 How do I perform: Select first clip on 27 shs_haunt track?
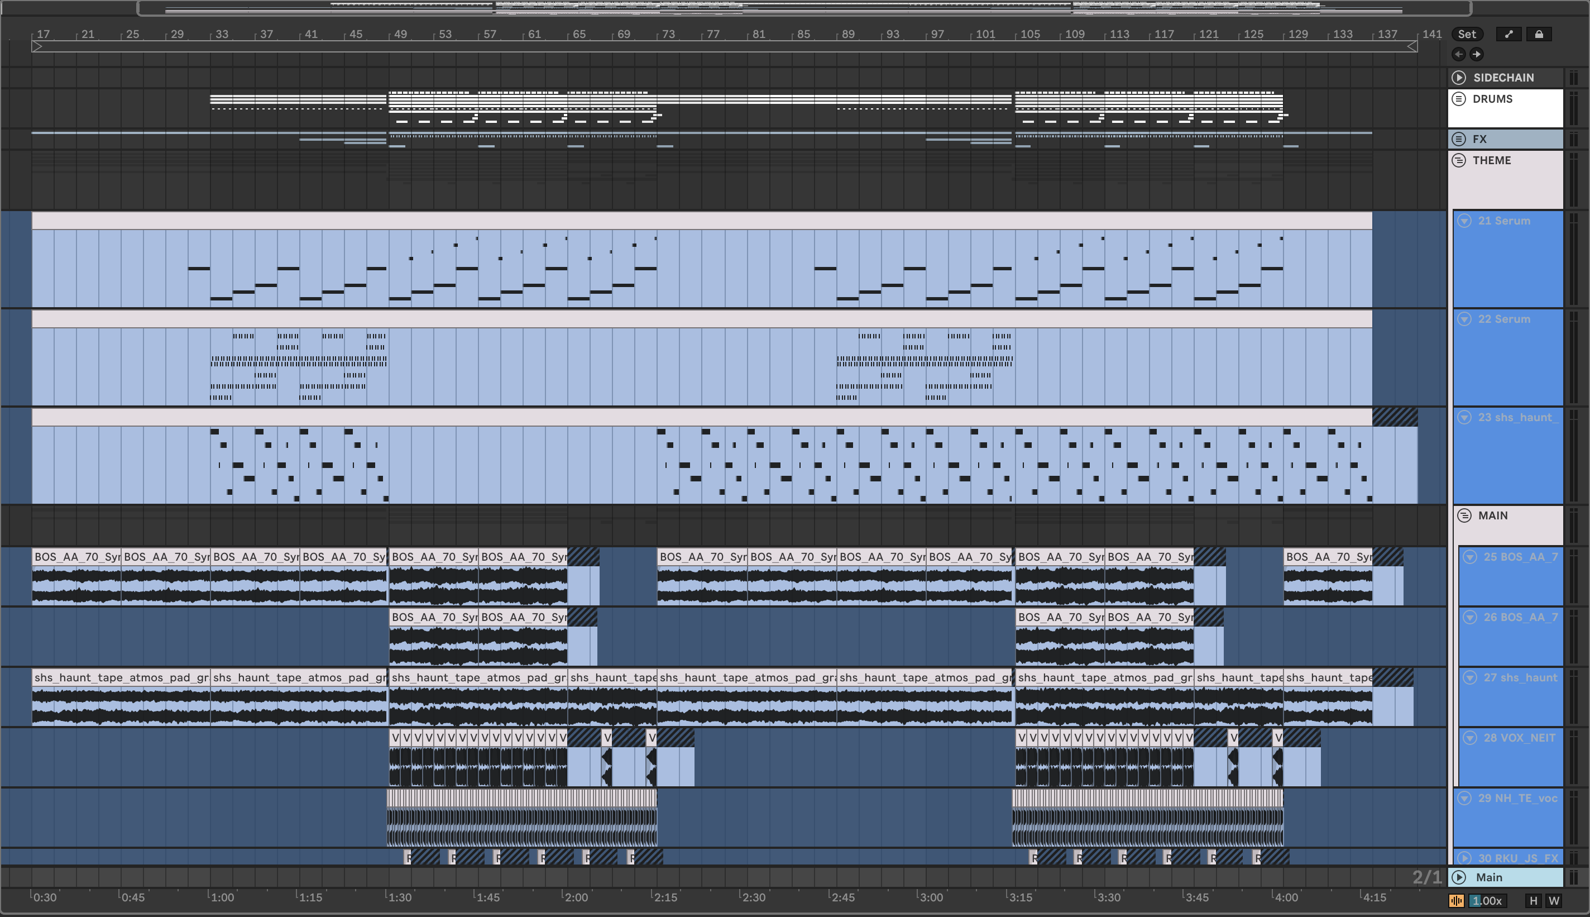coord(121,697)
